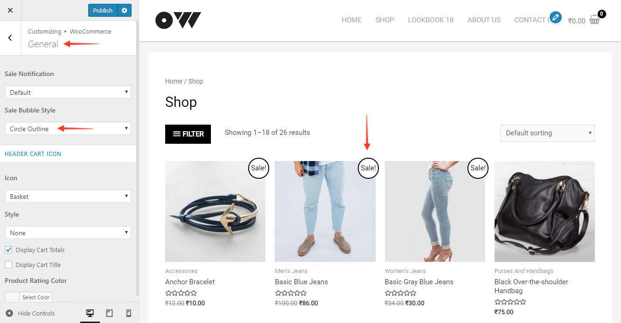Go to ABOUT US menu item

point(484,20)
